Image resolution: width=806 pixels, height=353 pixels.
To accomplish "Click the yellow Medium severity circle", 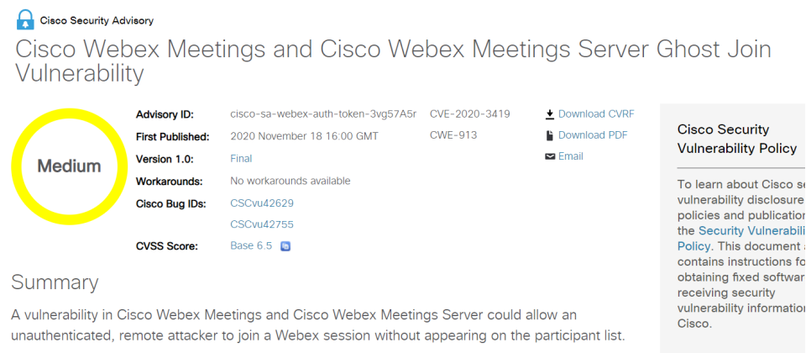I will pyautogui.click(x=70, y=166).
